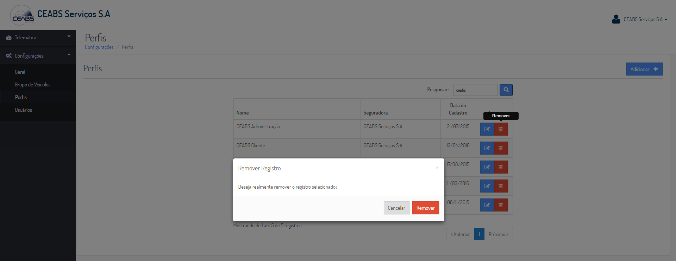The width and height of the screenshot is (676, 261).
Task: Select pagination page 1
Action: coord(479,234)
